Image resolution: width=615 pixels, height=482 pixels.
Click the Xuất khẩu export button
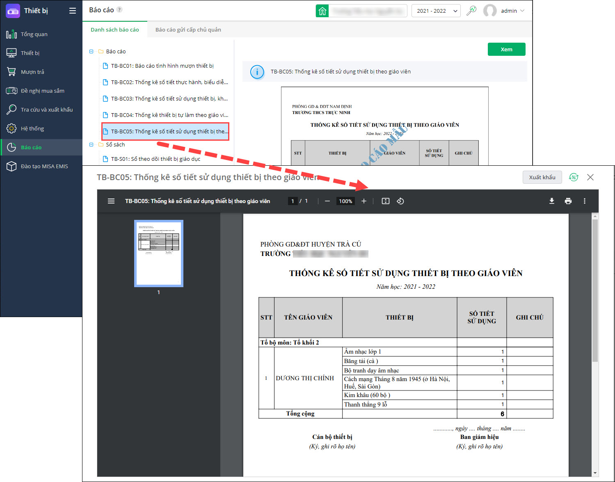tap(542, 177)
